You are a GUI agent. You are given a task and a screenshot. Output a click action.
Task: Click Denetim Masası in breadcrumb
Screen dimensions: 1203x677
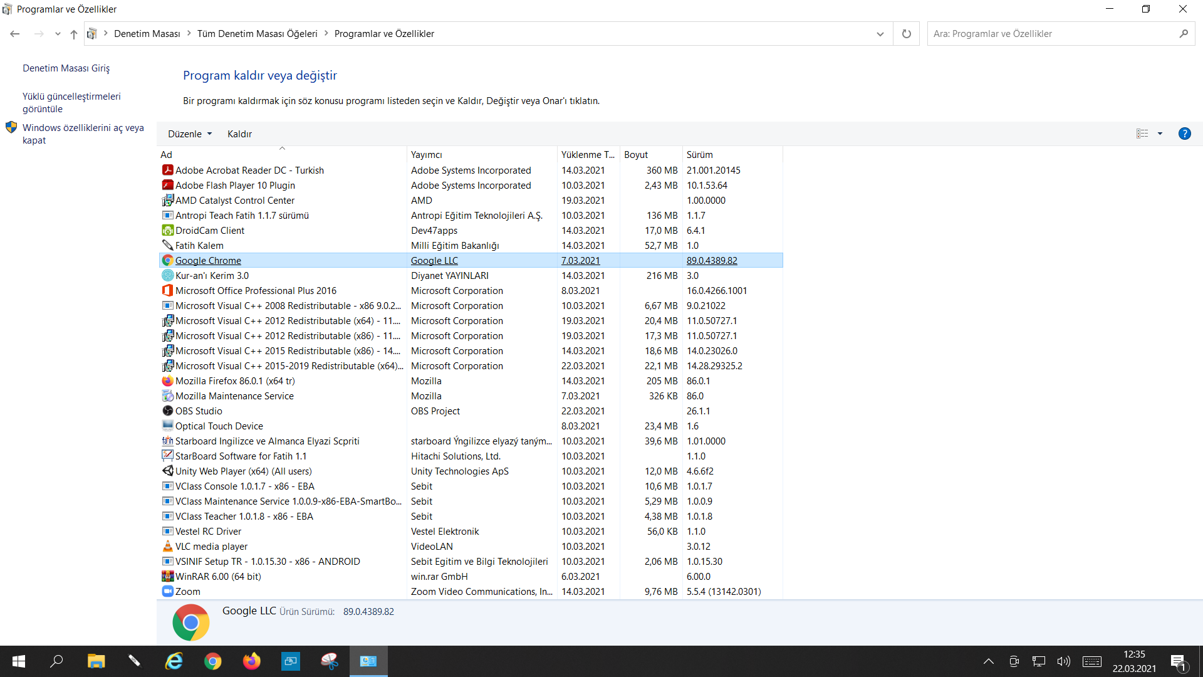[147, 34]
